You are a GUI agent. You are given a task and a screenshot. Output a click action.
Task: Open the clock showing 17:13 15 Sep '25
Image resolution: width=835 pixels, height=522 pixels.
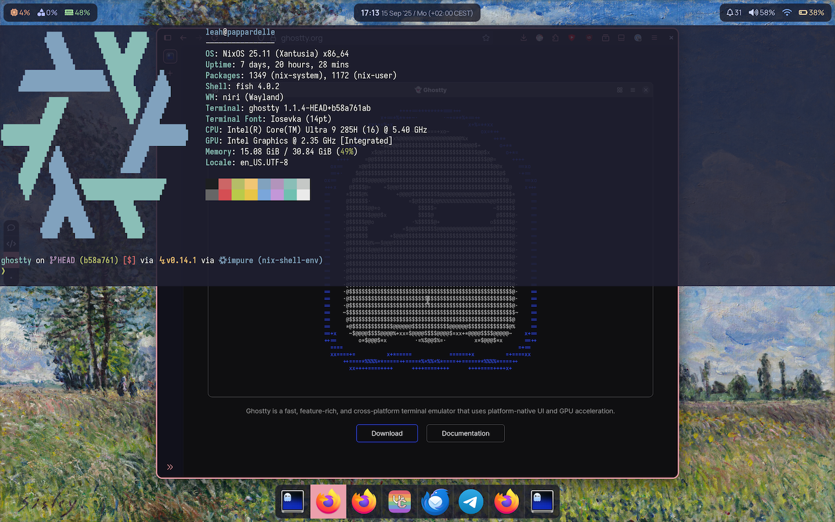click(x=417, y=13)
